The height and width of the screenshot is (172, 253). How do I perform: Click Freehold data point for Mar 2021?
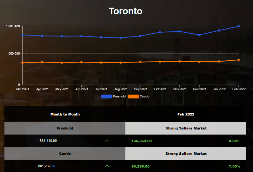tap(23, 35)
